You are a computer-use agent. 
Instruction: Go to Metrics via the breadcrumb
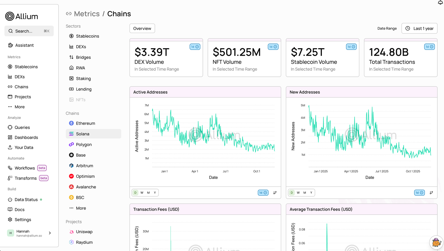[87, 14]
